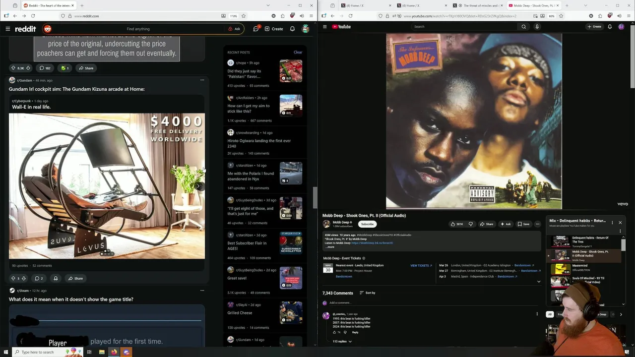Open 'Best Subscriber Flair in AGES!' recent post
Image resolution: width=635 pixels, height=357 pixels.
[247, 245]
